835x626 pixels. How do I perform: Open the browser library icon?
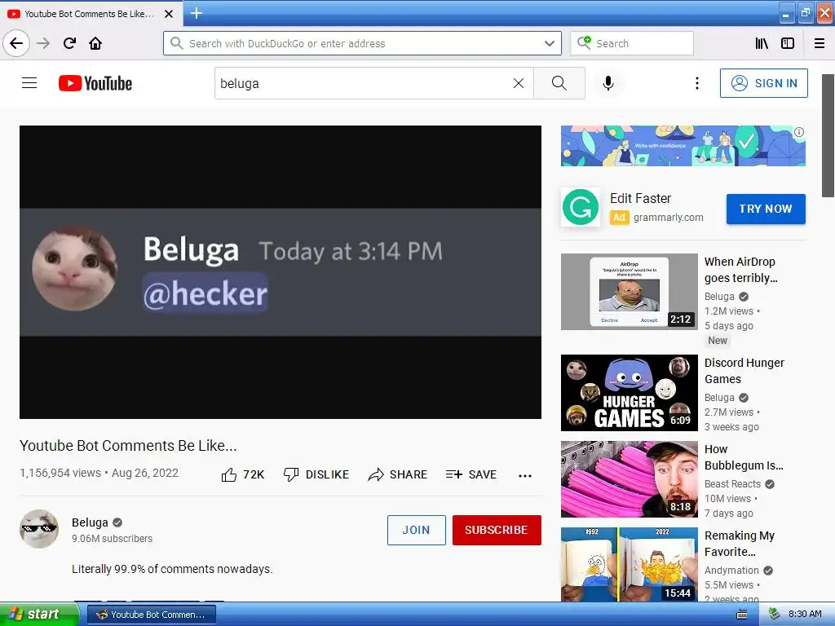tap(762, 43)
